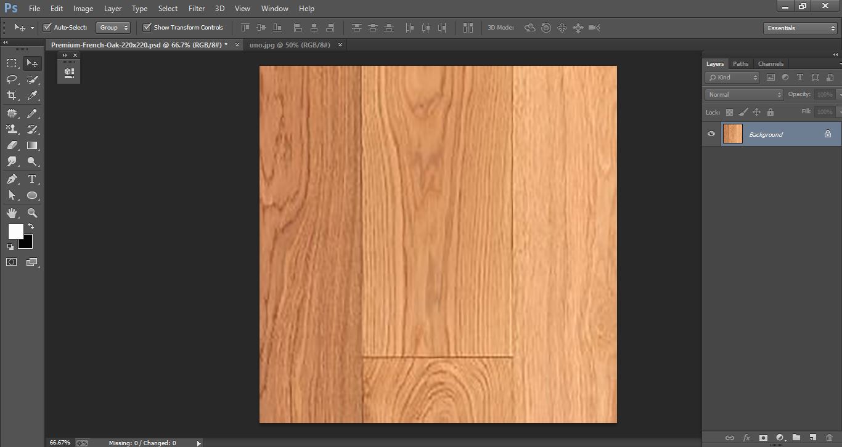Hide the Background layer

pyautogui.click(x=711, y=134)
